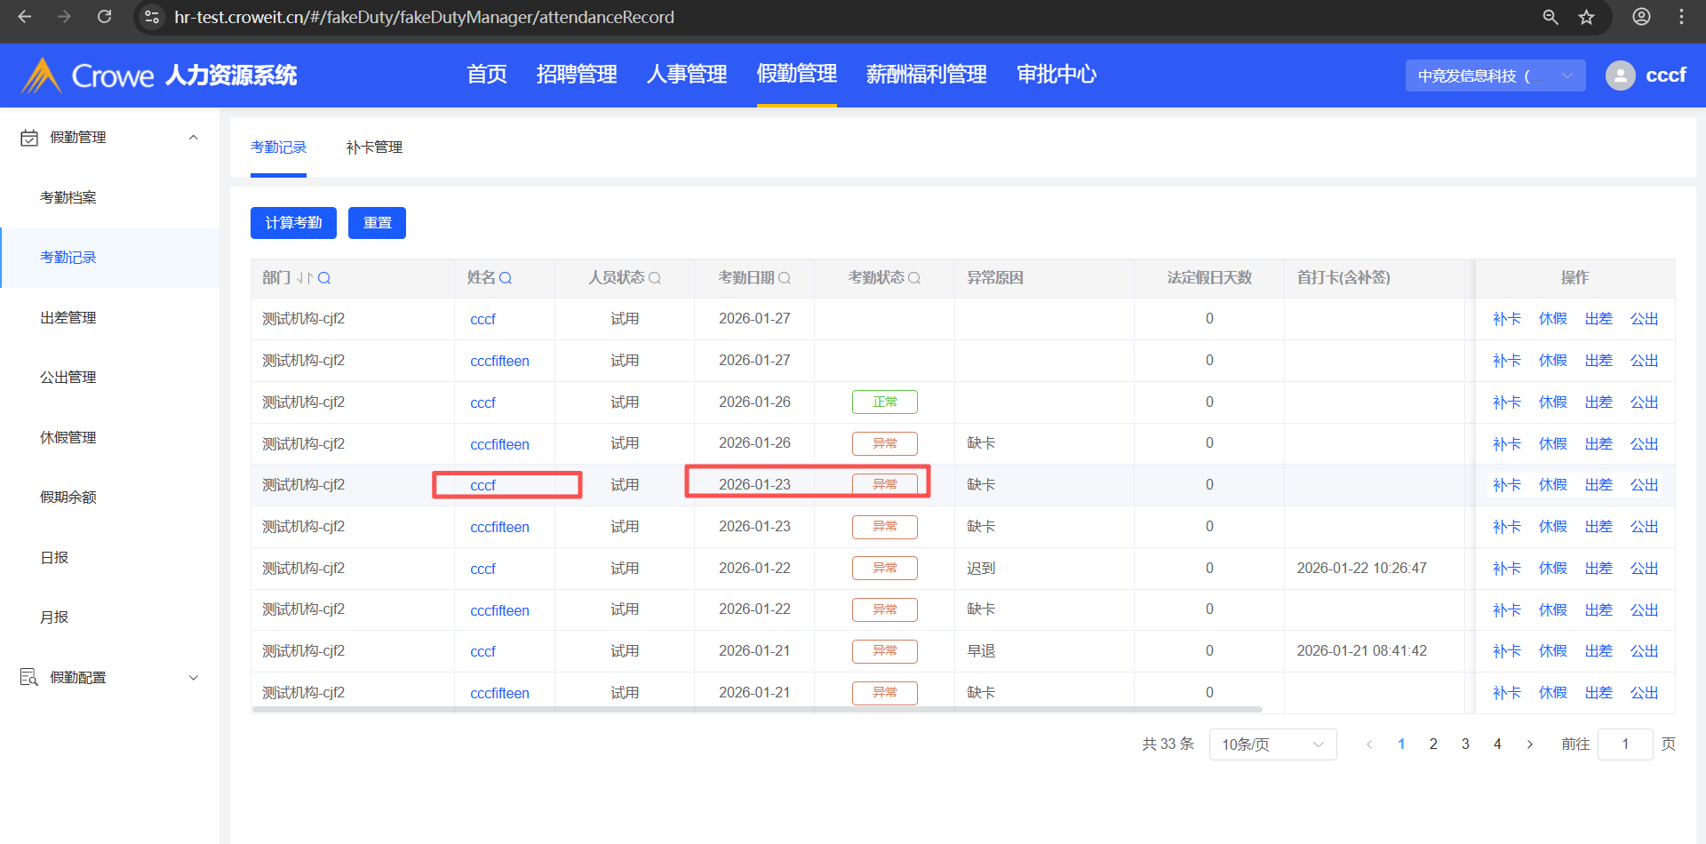Click the horizontal scrollbar below the table
The width and height of the screenshot is (1706, 844).
pyautogui.click(x=756, y=710)
